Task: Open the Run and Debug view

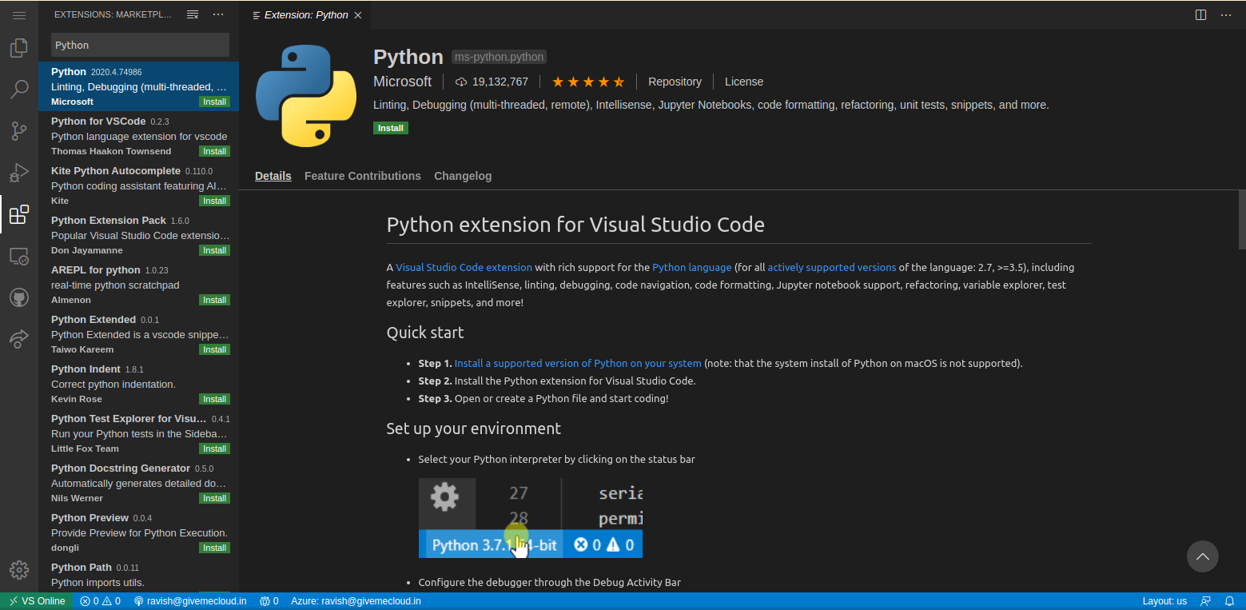Action: 19,173
